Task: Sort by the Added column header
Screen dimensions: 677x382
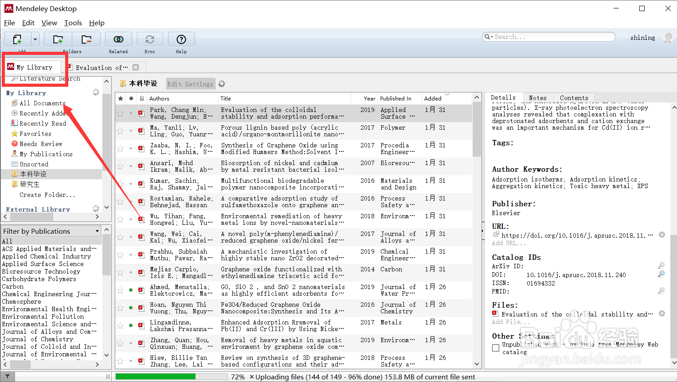Action: [446, 98]
